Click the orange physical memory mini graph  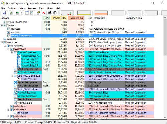click(101, 13)
